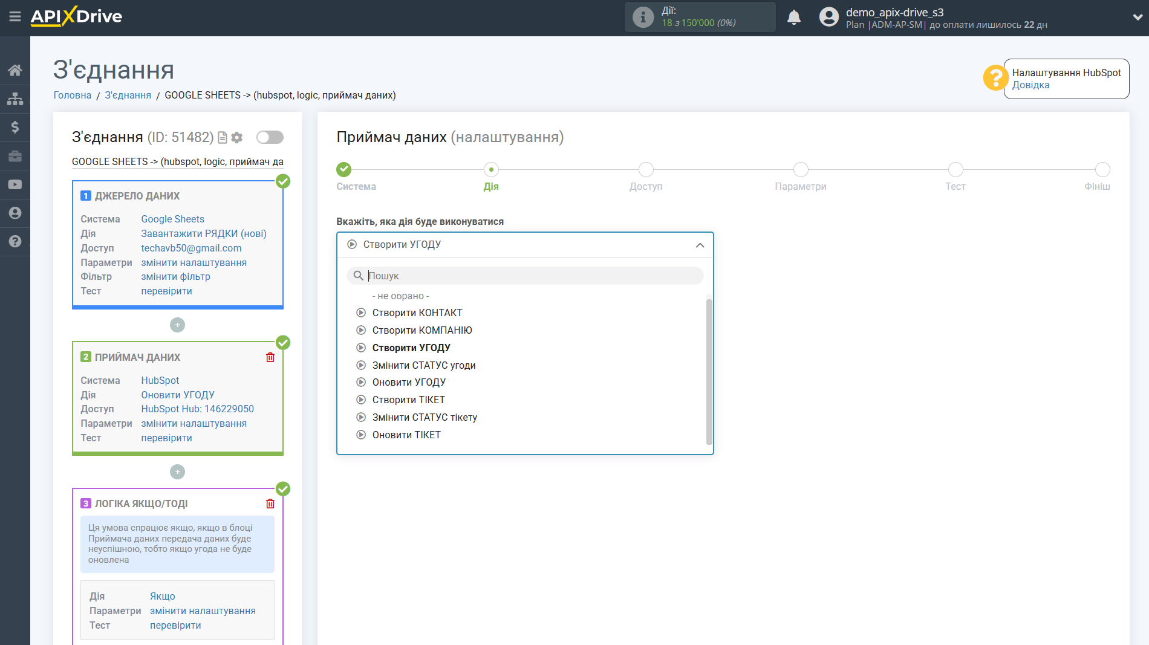This screenshot has width=1149, height=645.
Task: Select Оновити УГОДУ option
Action: tap(409, 383)
